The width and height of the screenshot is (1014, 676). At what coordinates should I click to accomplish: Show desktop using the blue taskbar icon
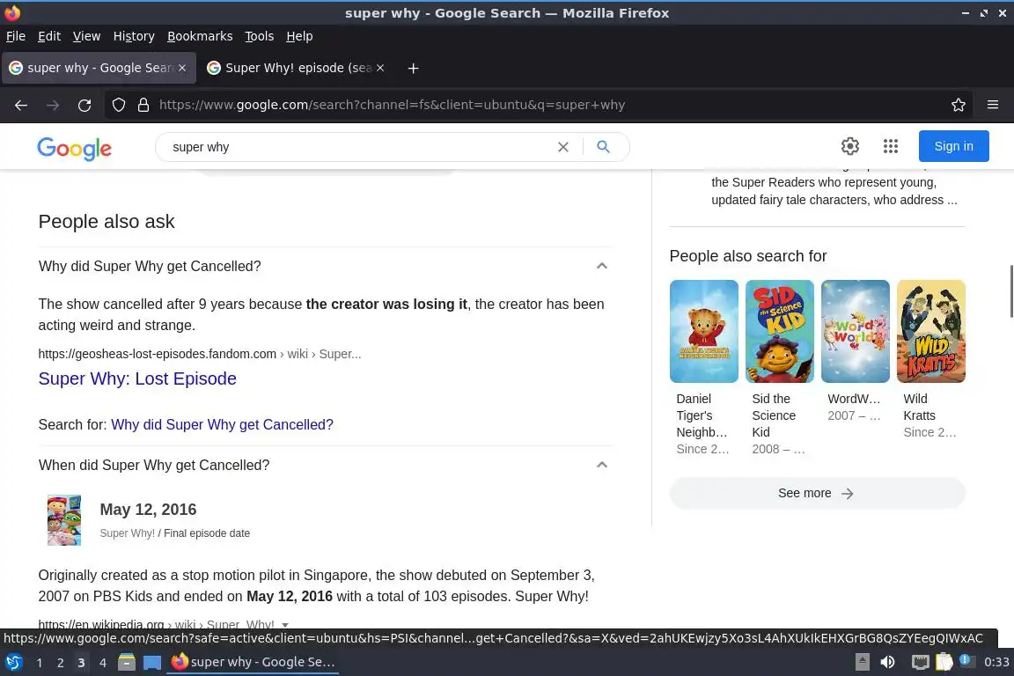pos(152,662)
